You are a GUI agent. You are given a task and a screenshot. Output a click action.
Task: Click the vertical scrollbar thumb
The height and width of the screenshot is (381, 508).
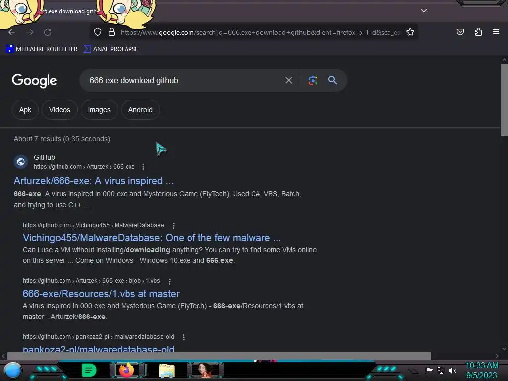click(x=504, y=100)
